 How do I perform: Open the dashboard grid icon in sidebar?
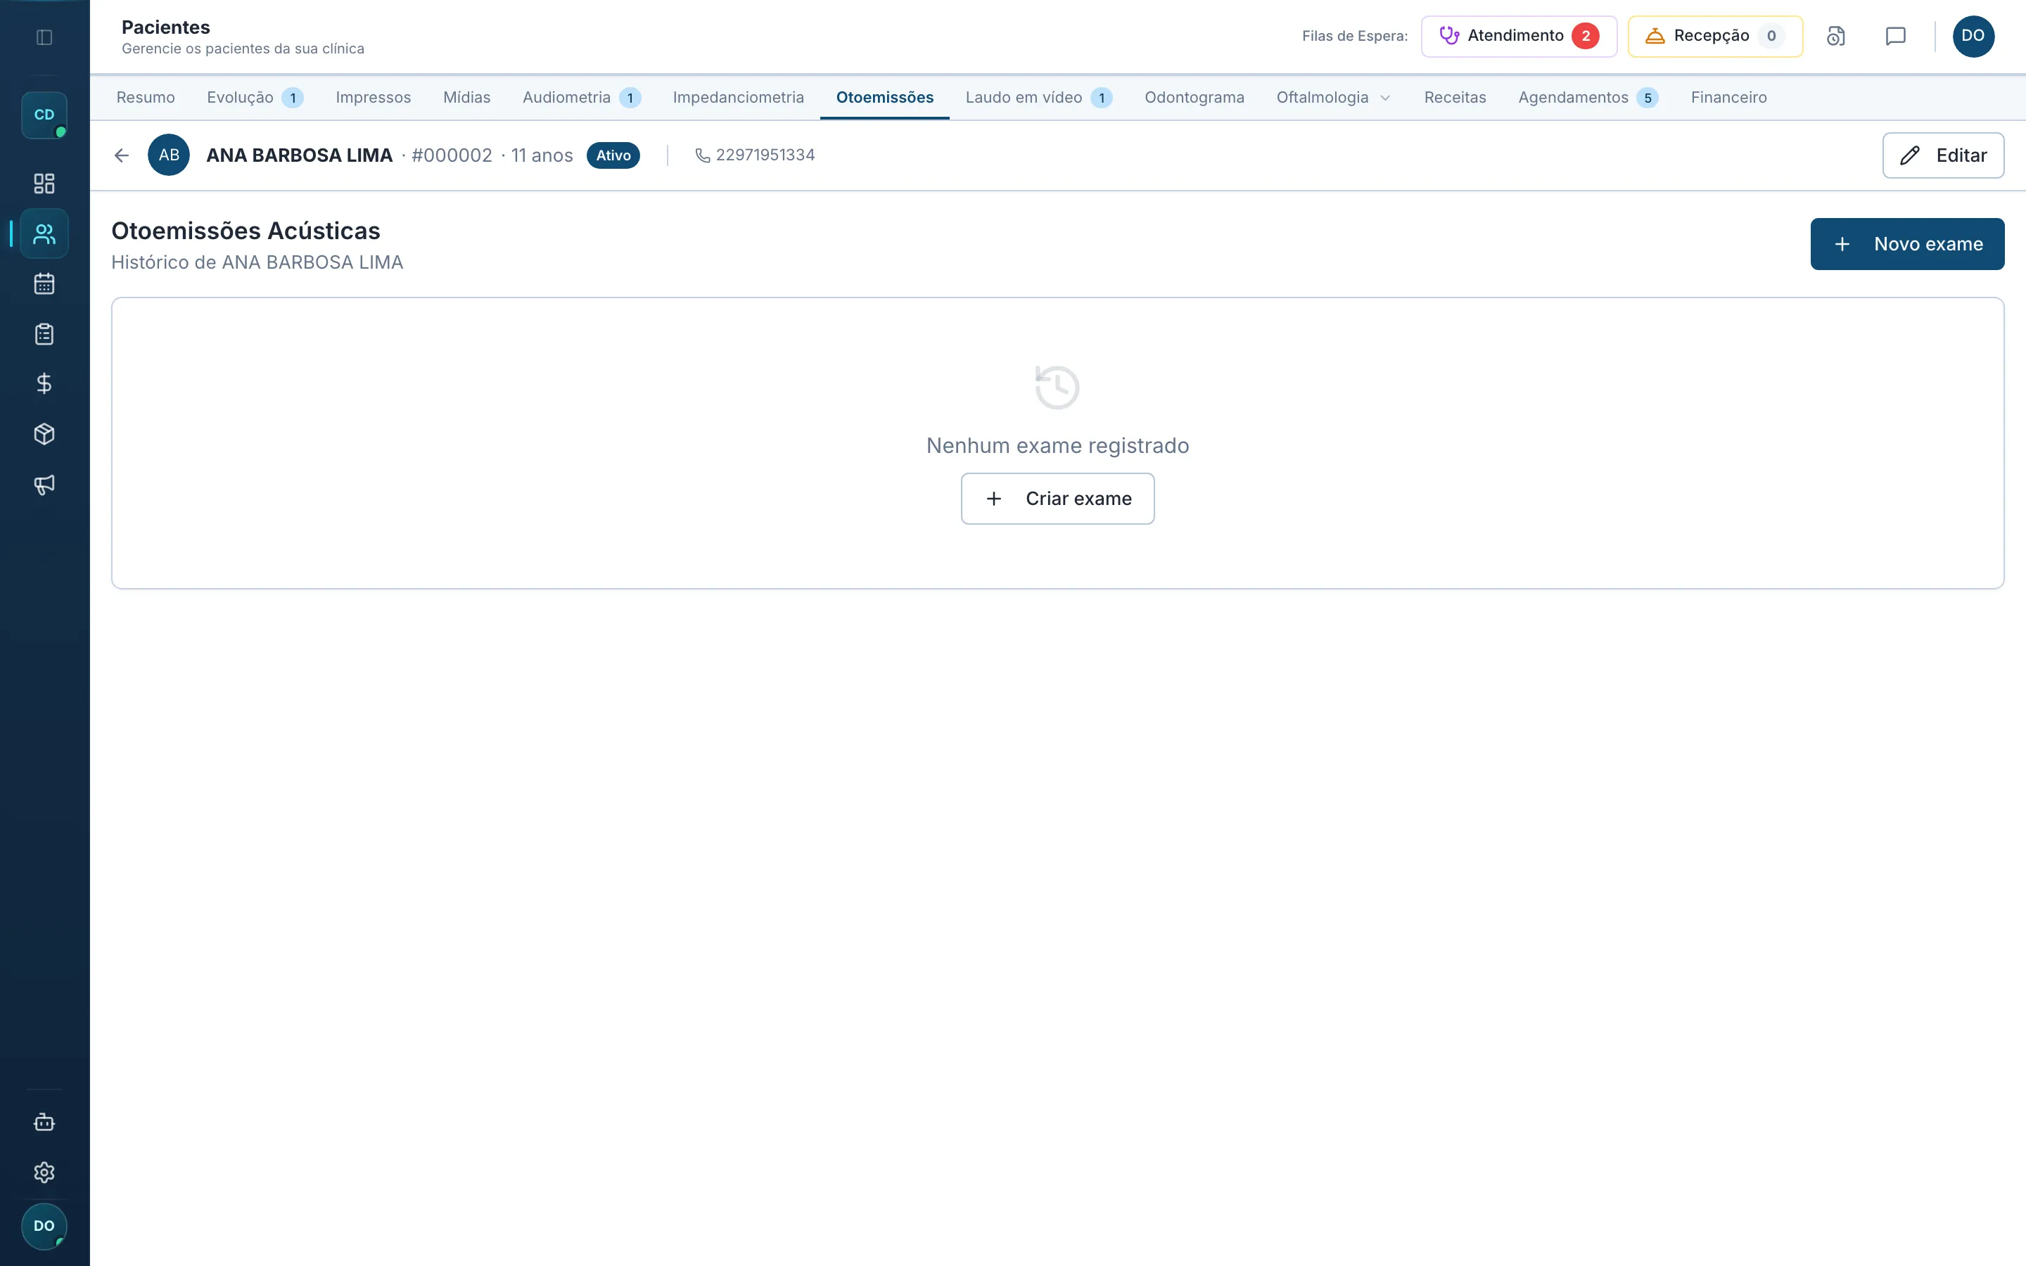click(44, 184)
